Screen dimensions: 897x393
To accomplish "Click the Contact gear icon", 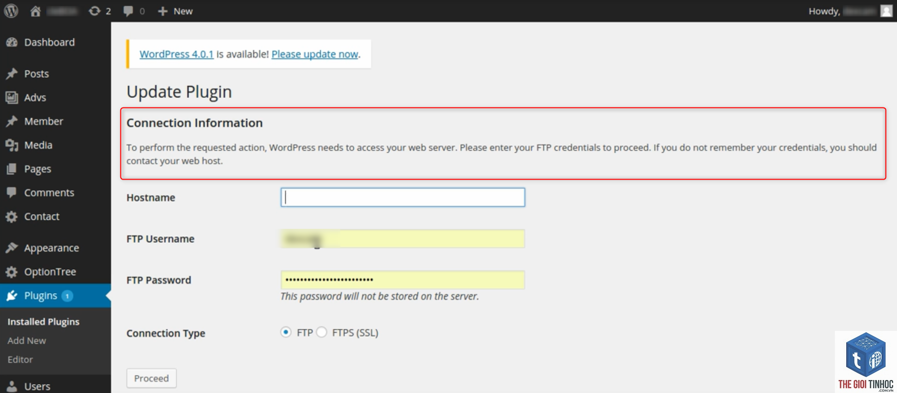I will click(12, 216).
